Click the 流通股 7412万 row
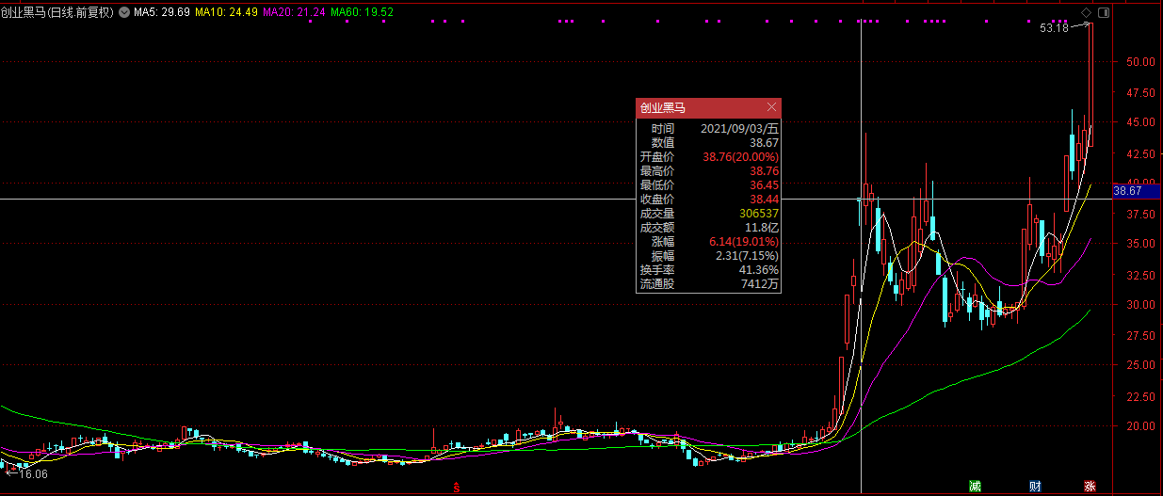This screenshot has height=496, width=1163. (x=708, y=283)
